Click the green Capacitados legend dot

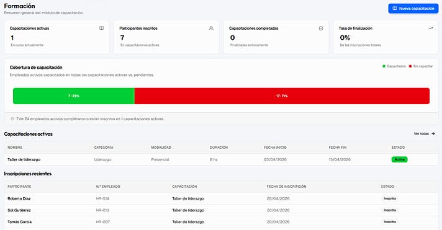(384, 66)
